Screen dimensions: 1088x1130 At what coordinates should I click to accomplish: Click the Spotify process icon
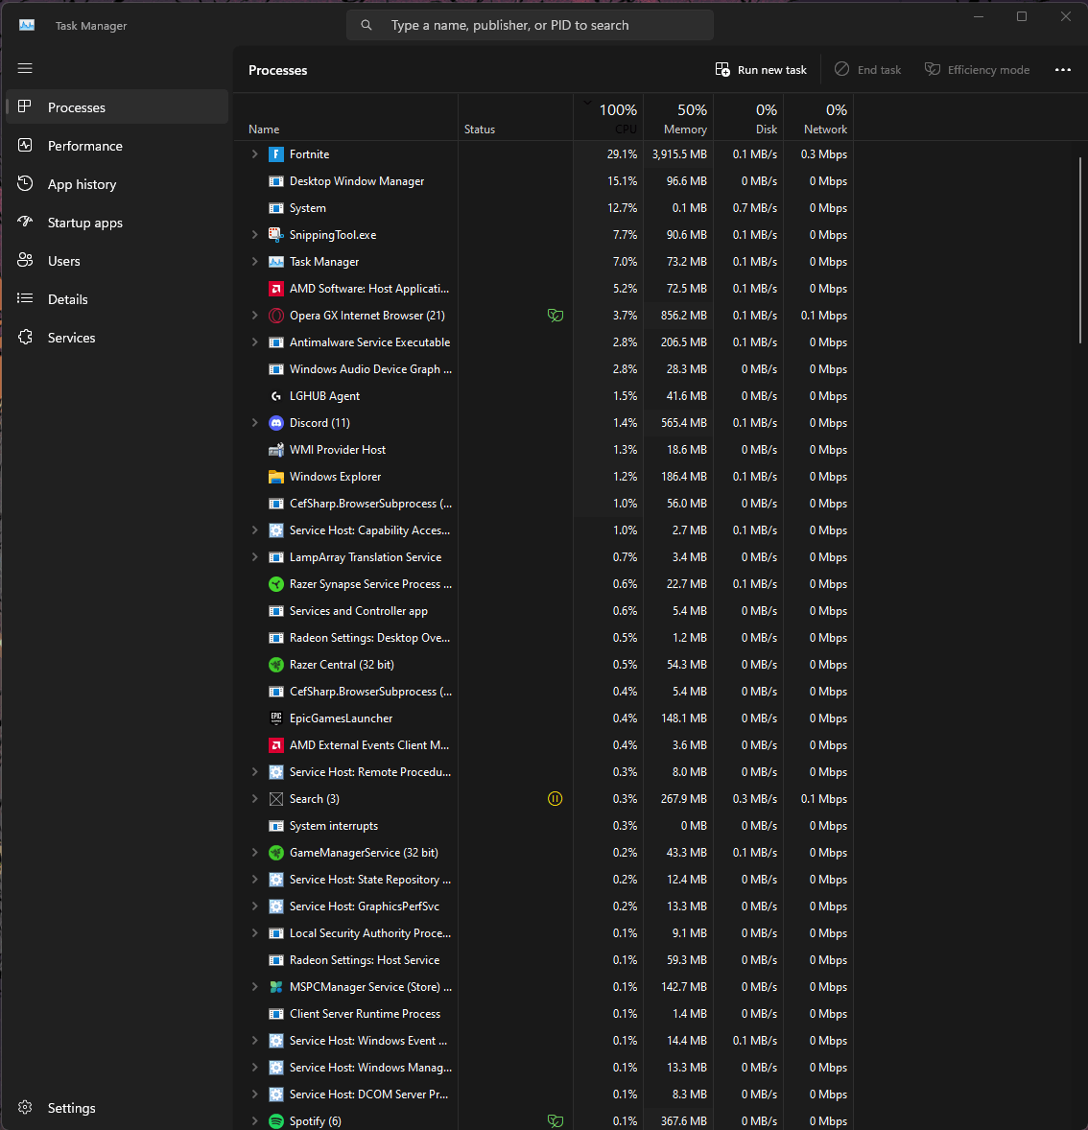(276, 1120)
